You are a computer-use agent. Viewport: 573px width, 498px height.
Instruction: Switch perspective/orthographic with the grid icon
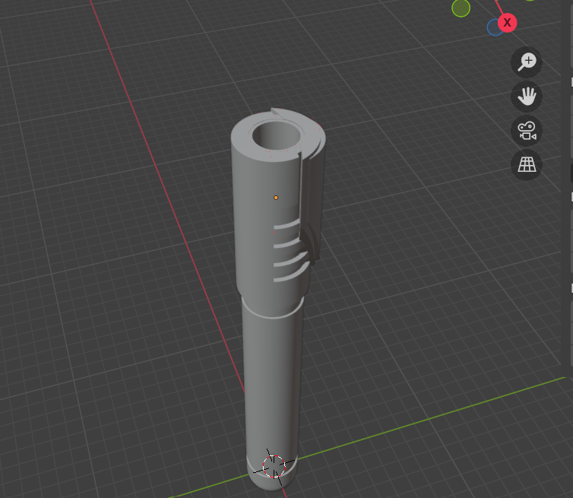coord(526,165)
